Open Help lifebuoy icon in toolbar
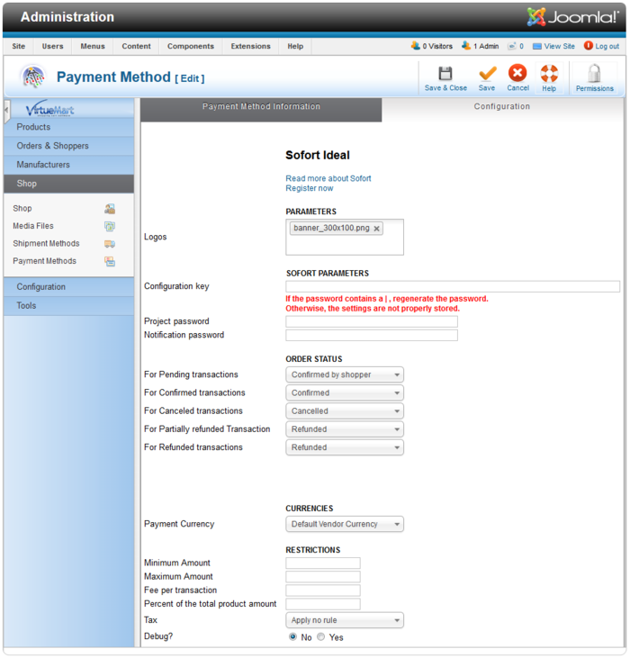Image resolution: width=630 pixels, height=658 pixels. click(549, 74)
